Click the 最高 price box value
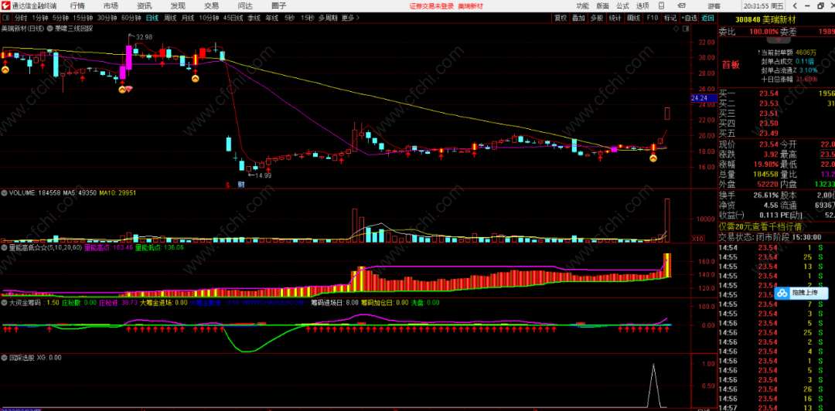Image resolution: width=835 pixels, height=411 pixels. point(827,155)
